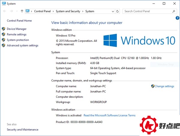Screen dimensions: 180x136
Task: Click the 'Pen and Touch:' label
Action: point(65,73)
